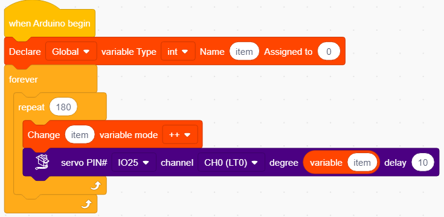The image size is (444, 217).
Task: Click the forever loop arrow icon
Action: 86,204
